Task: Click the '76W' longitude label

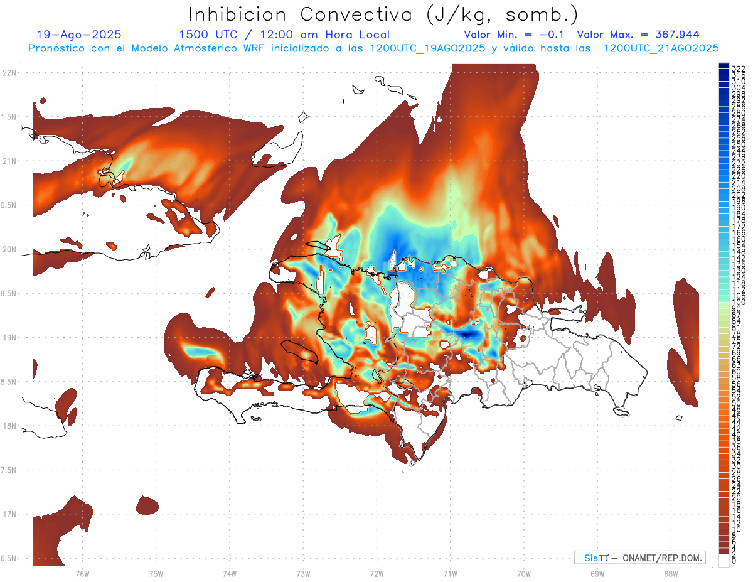Action: click(x=82, y=573)
